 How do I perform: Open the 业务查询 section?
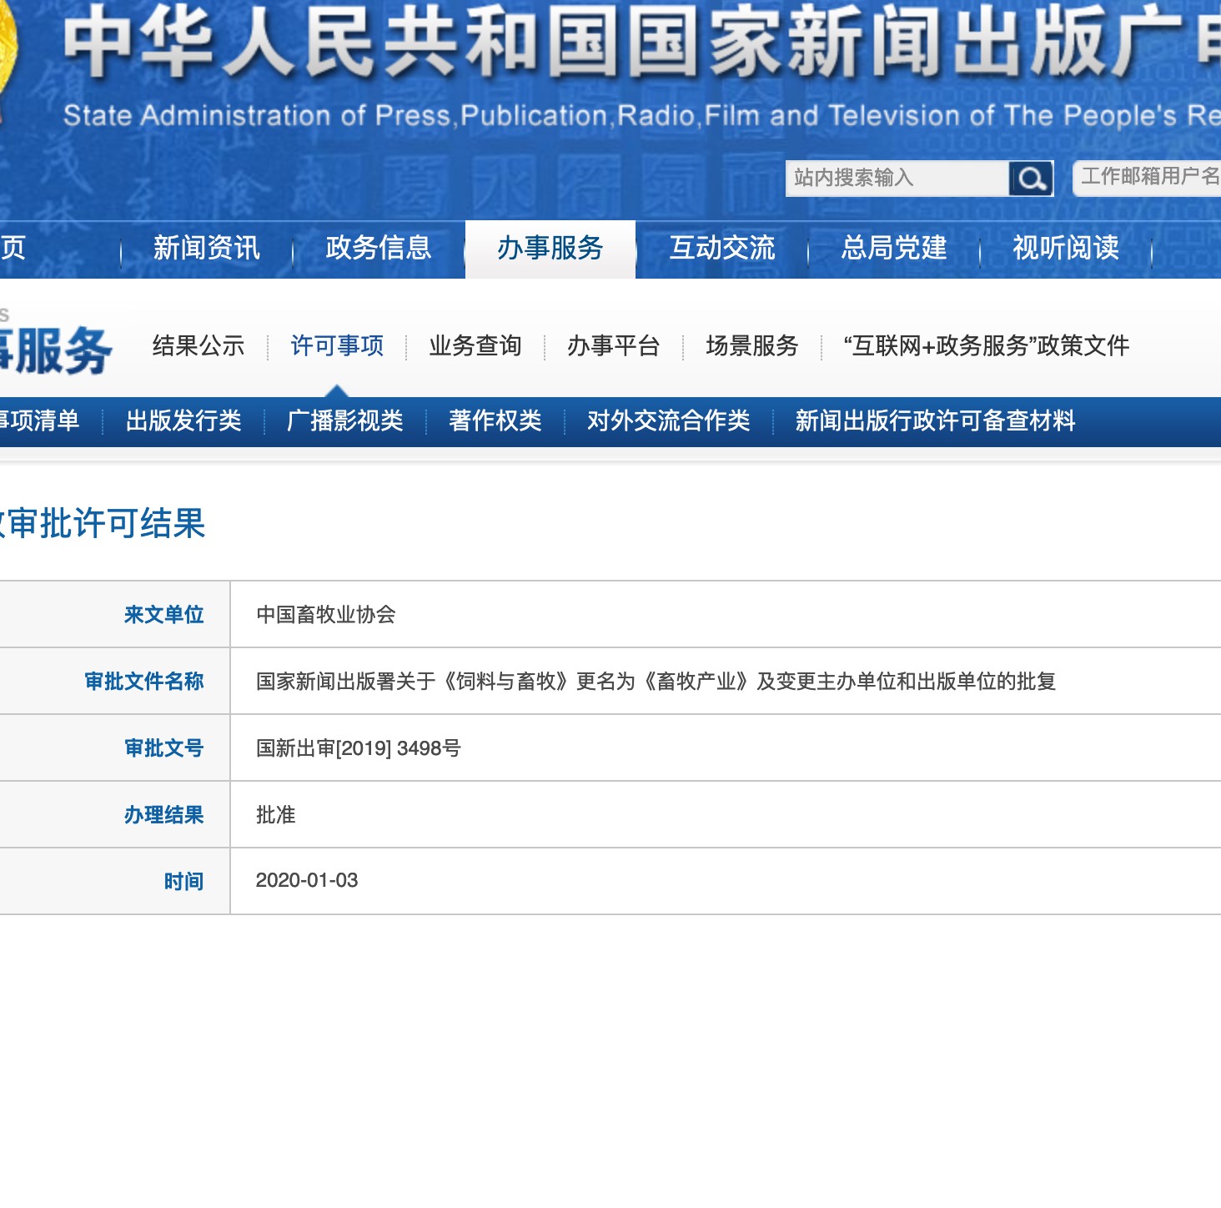[x=475, y=345]
